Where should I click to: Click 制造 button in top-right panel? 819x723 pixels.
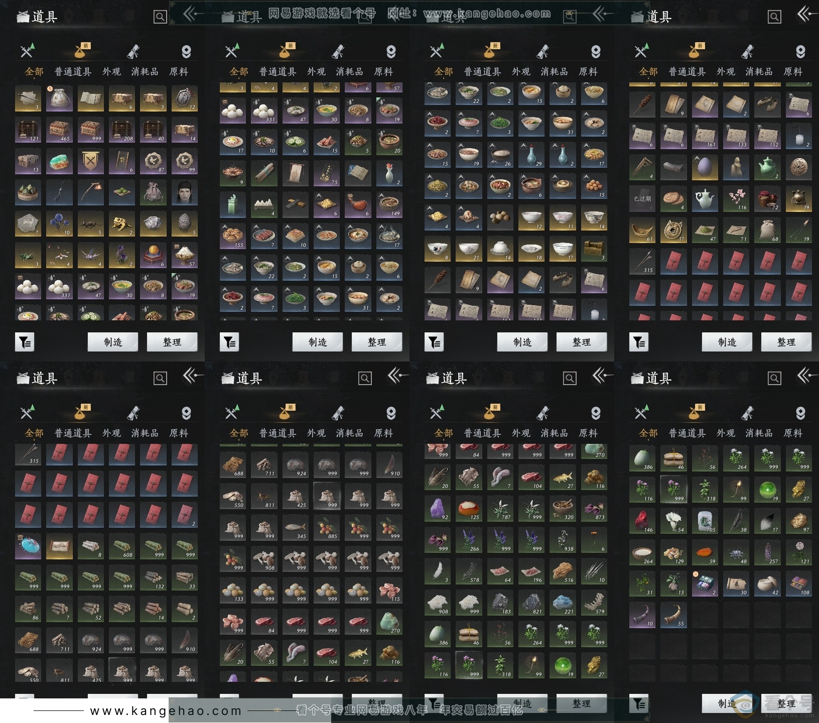727,342
